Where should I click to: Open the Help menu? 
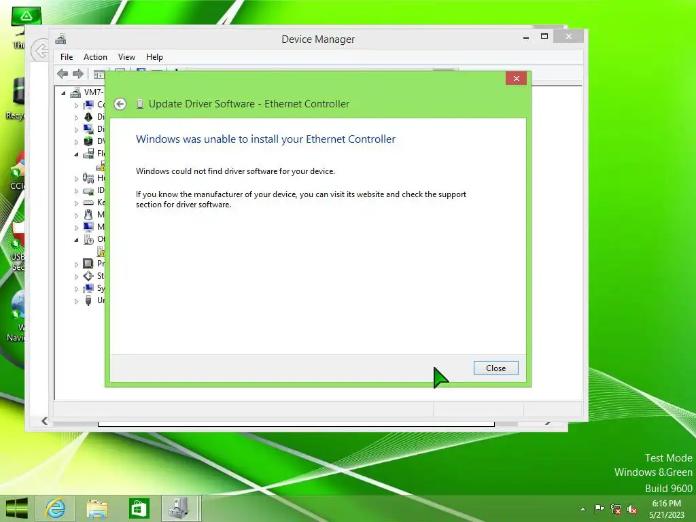[x=154, y=57]
